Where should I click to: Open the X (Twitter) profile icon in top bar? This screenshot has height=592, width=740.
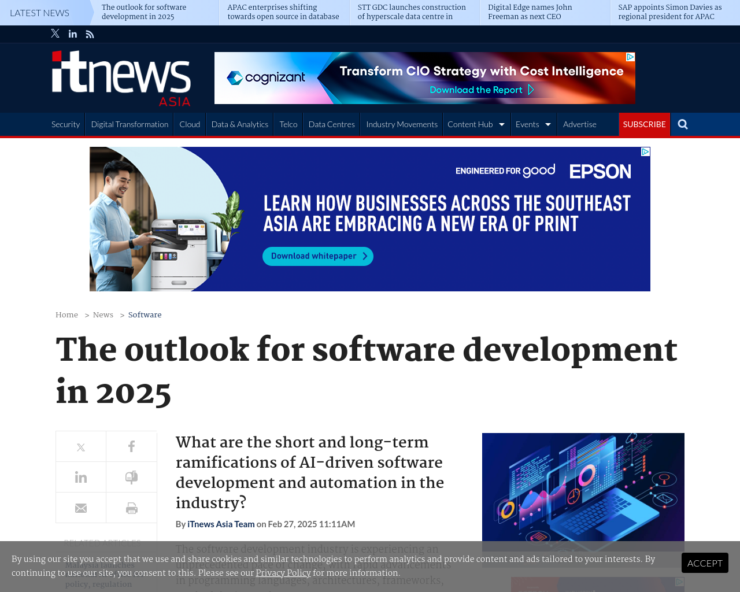tap(55, 34)
